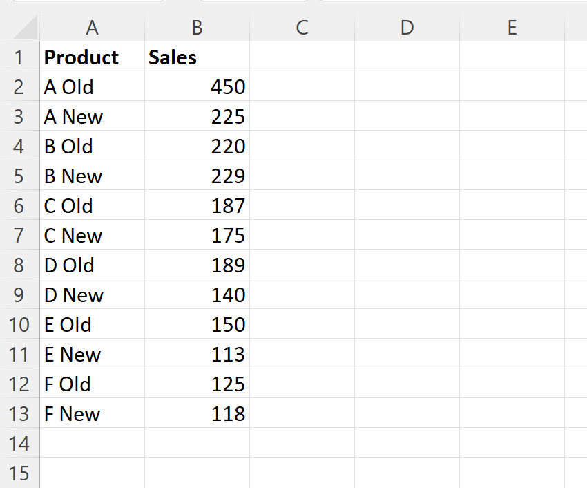This screenshot has height=488, width=587.
Task: Select column B header
Action: click(x=198, y=28)
